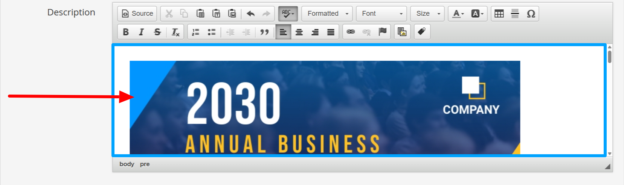The width and height of the screenshot is (624, 185).
Task: Click the 2030 Annual Business banner image
Action: [325, 107]
